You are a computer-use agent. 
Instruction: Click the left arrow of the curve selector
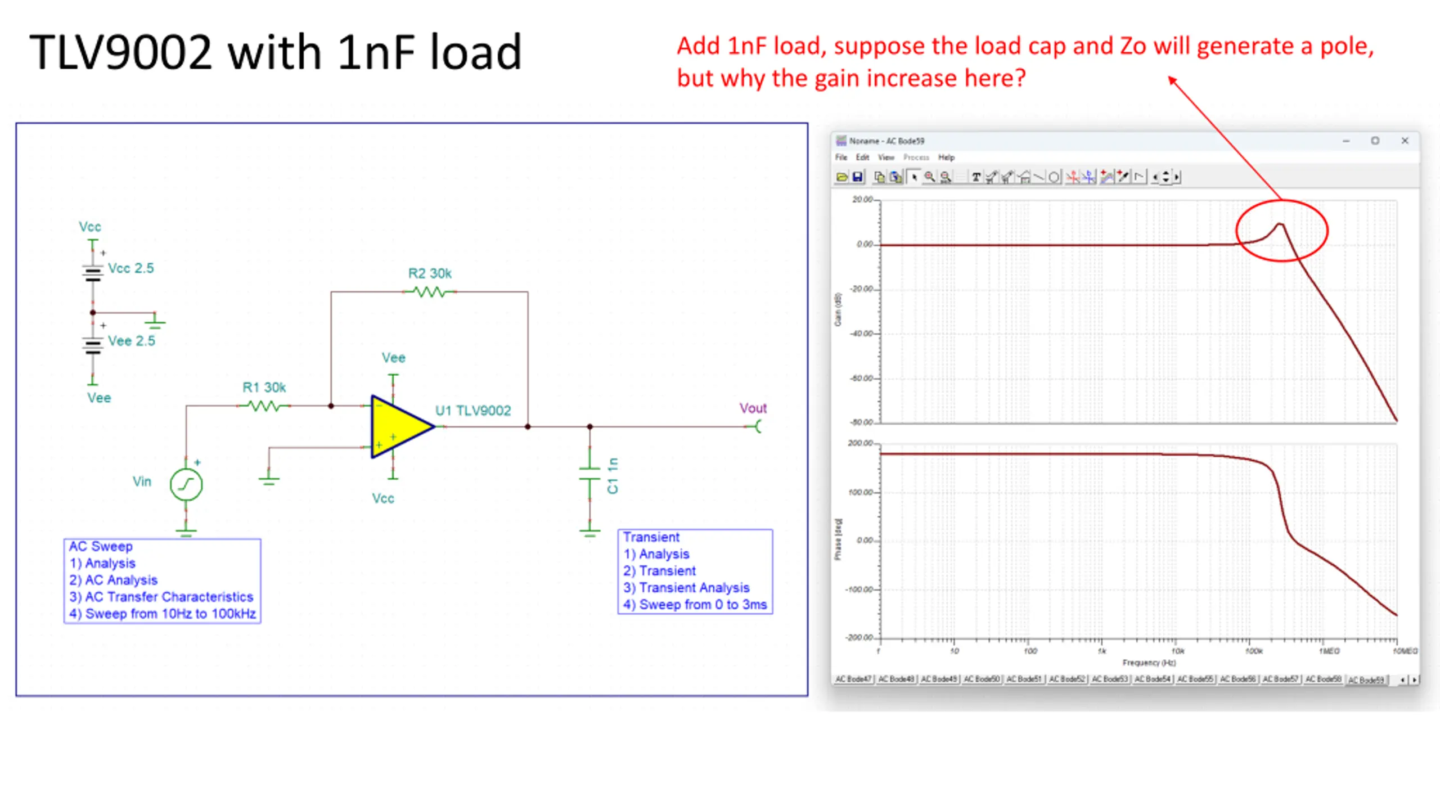(x=1155, y=177)
